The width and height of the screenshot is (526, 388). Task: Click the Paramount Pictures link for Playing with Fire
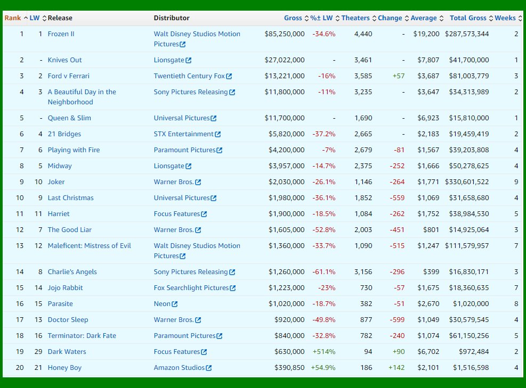(184, 150)
